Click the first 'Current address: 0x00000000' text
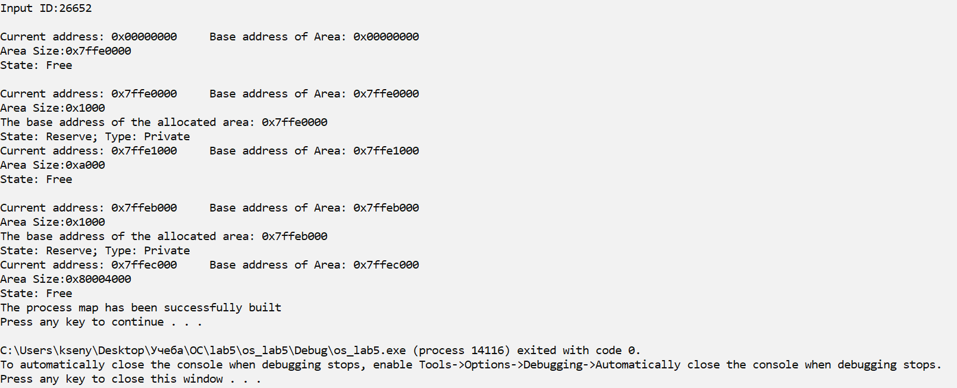Screen dimensions: 957x388 point(89,37)
